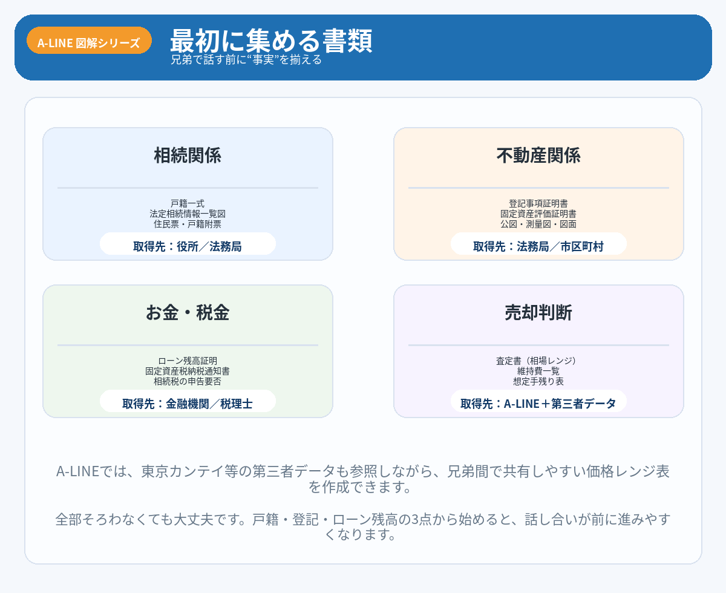The width and height of the screenshot is (726, 593).
Task: Click the 査定書（相場レンジ） list item
Action: pyautogui.click(x=538, y=361)
